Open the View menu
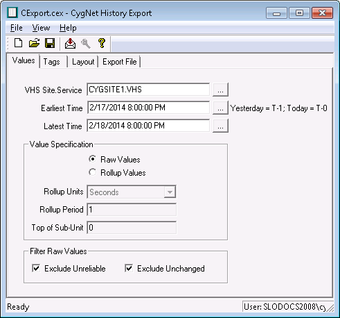The image size is (340, 318). point(41,28)
